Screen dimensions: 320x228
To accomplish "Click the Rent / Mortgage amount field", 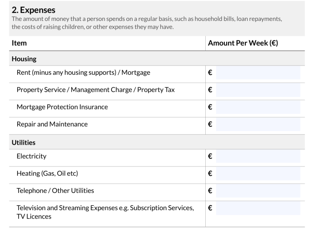I will coord(258,73).
